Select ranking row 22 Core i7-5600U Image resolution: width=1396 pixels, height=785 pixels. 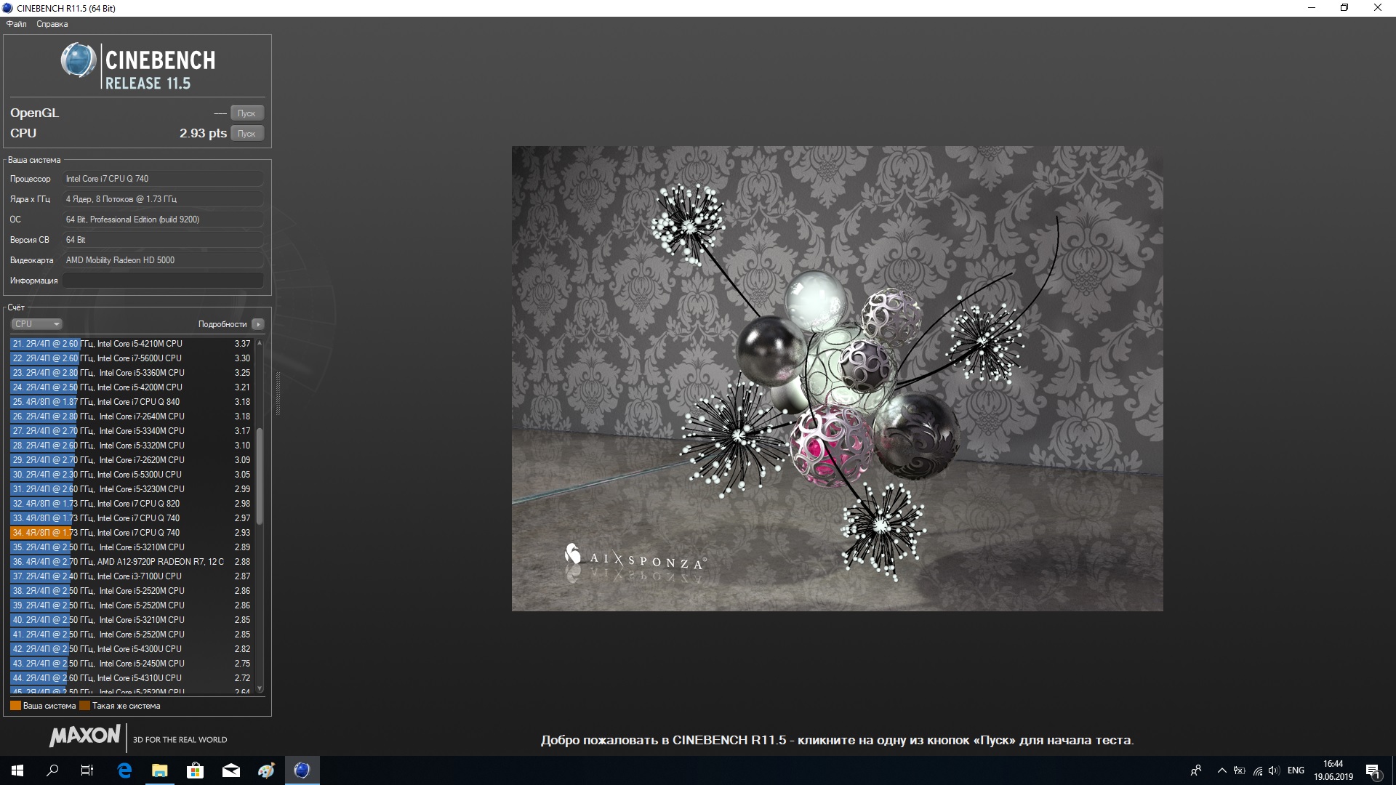point(132,358)
